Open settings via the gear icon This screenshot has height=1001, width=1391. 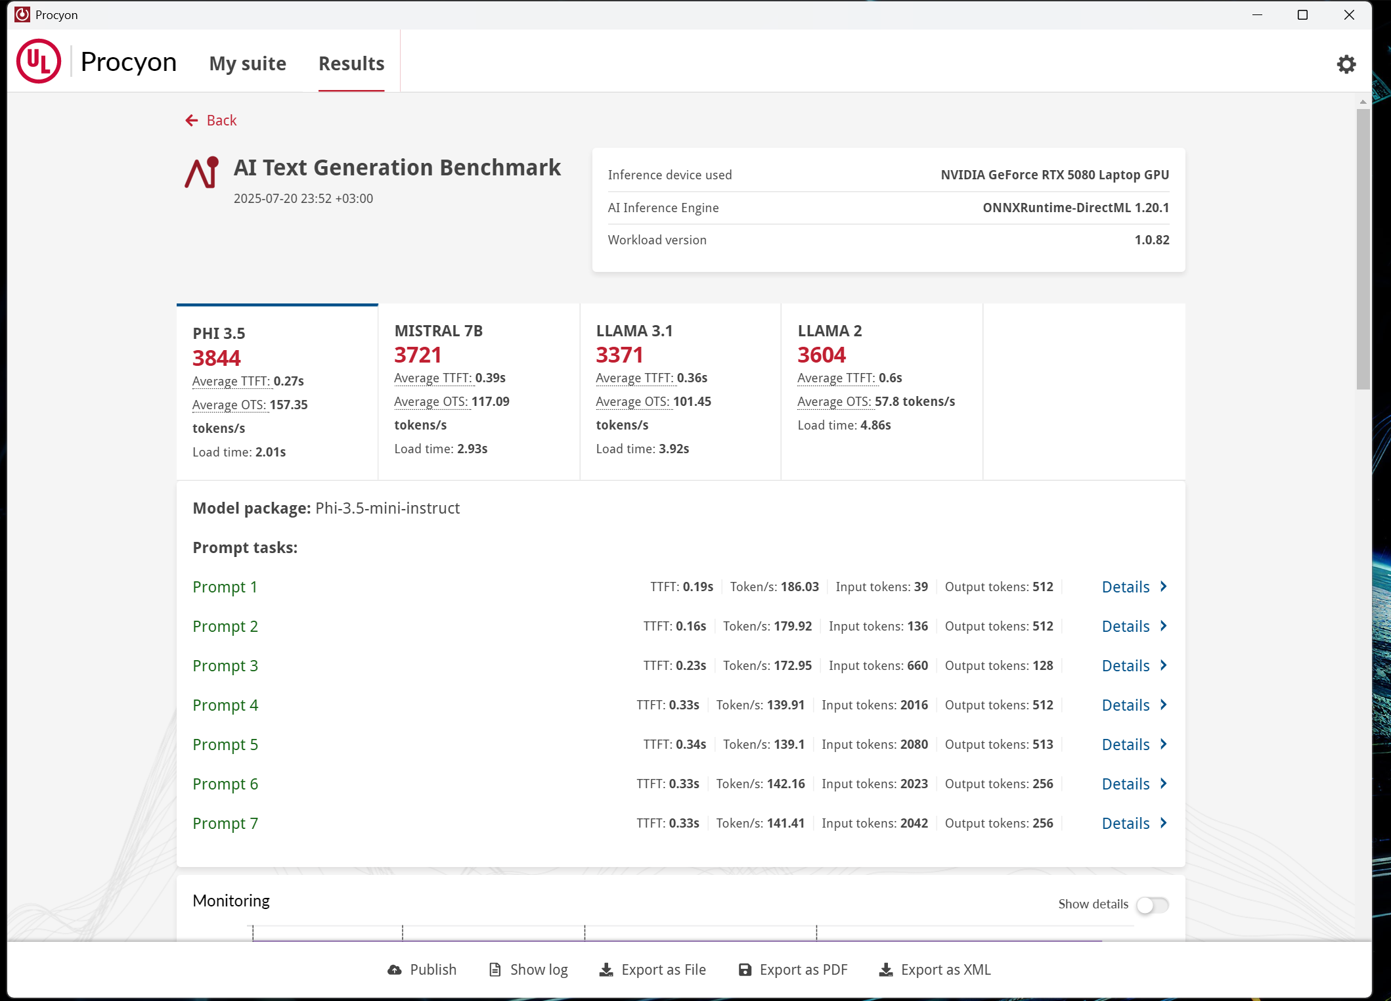(1346, 64)
